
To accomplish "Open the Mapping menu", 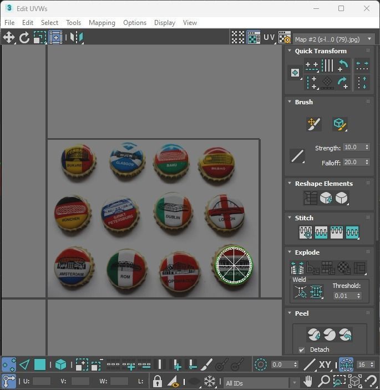I will 102,23.
